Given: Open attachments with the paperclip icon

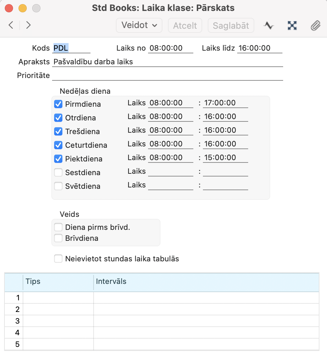Looking at the screenshot, I should (315, 26).
